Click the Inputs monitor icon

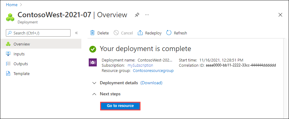coord(8,54)
